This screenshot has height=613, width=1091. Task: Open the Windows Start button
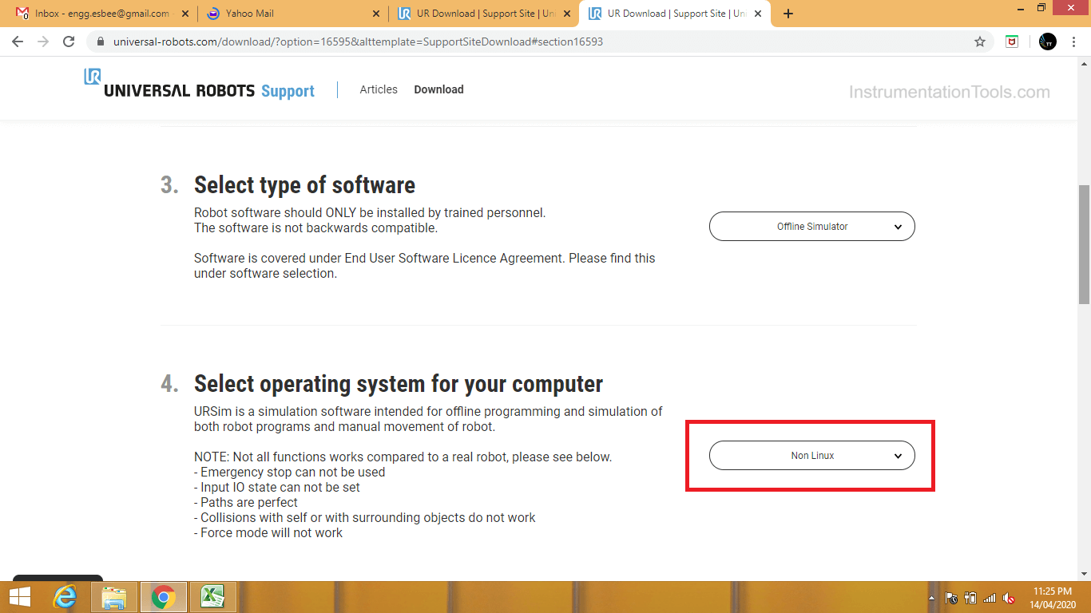[20, 597]
